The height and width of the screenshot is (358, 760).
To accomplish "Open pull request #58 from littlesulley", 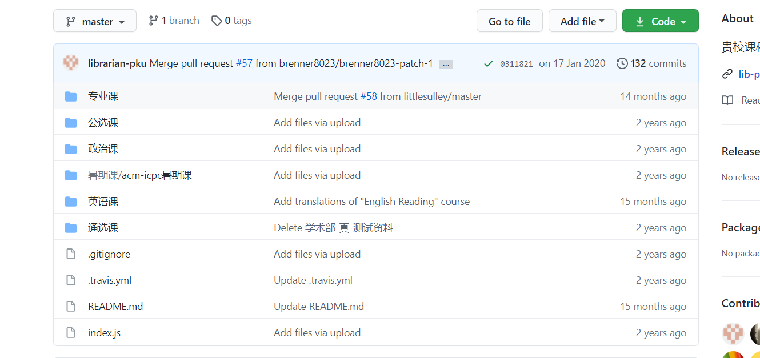I will 369,96.
